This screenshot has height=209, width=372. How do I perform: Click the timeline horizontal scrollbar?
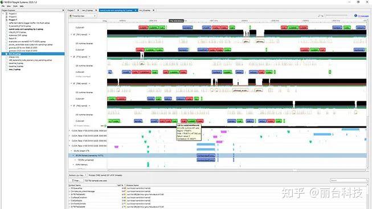[236, 170]
